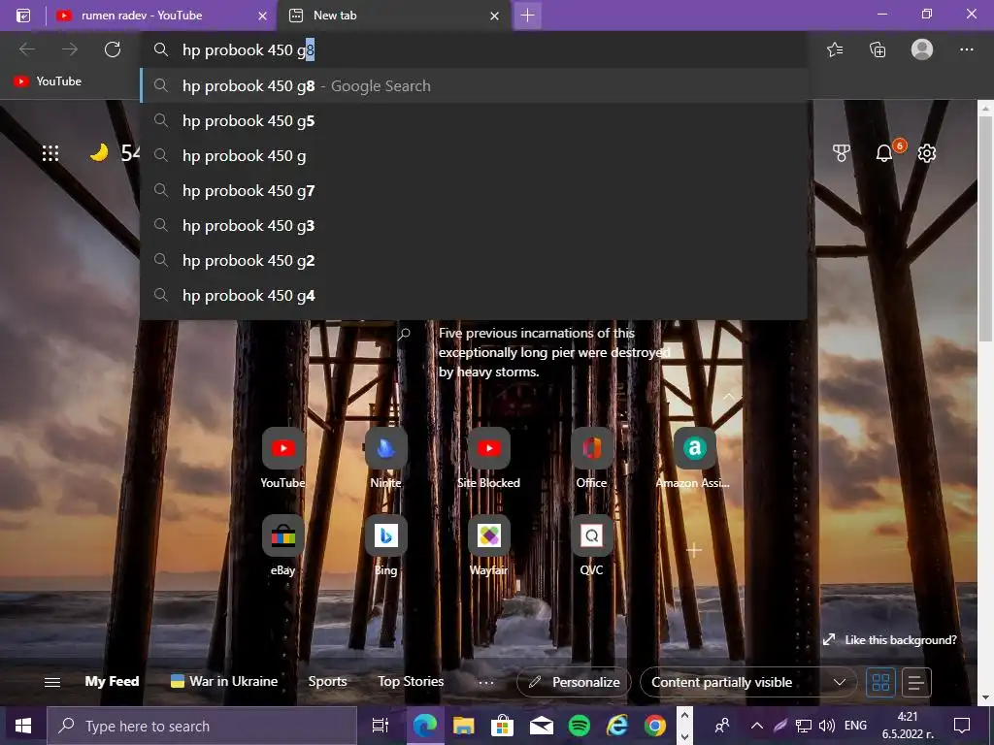Open Task View on taskbar

[381, 726]
